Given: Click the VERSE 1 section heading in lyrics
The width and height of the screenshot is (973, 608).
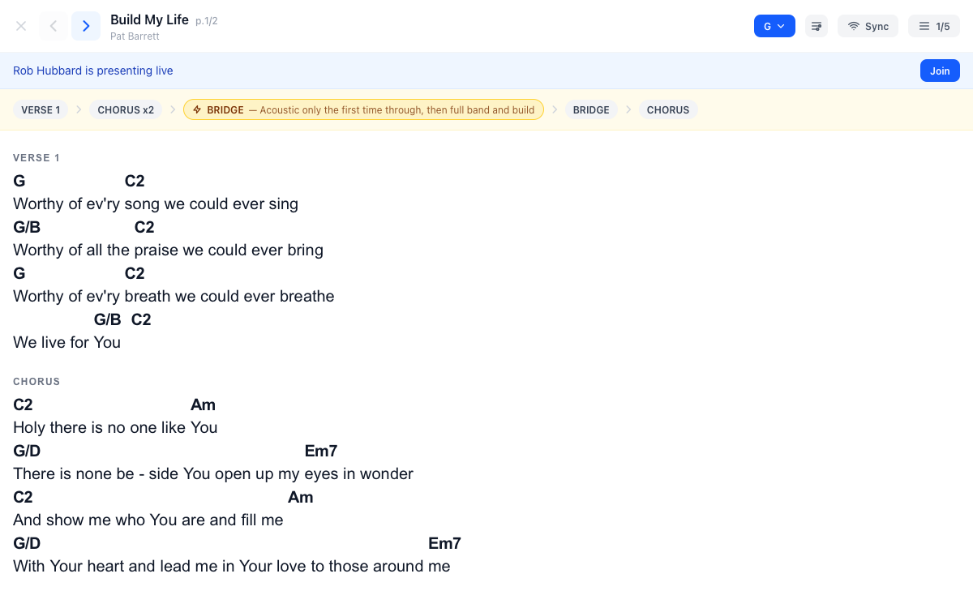Looking at the screenshot, I should [x=36, y=158].
